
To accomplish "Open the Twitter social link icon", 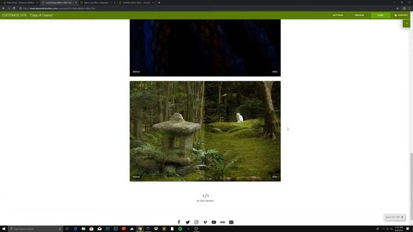I will pyautogui.click(x=188, y=222).
